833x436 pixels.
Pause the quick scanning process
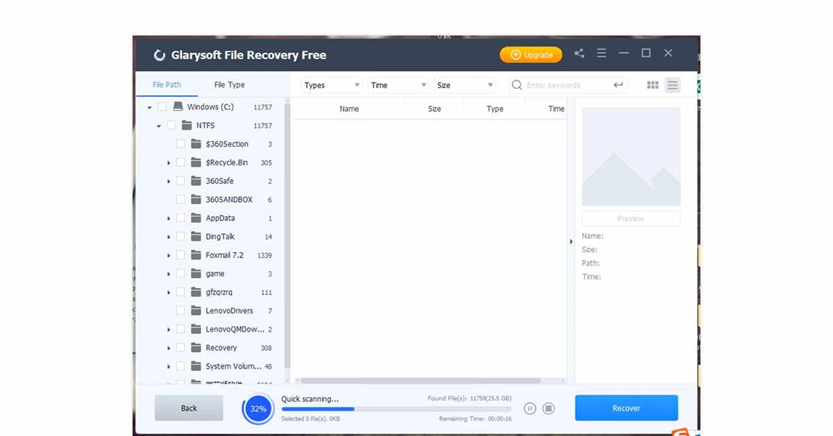click(x=530, y=409)
